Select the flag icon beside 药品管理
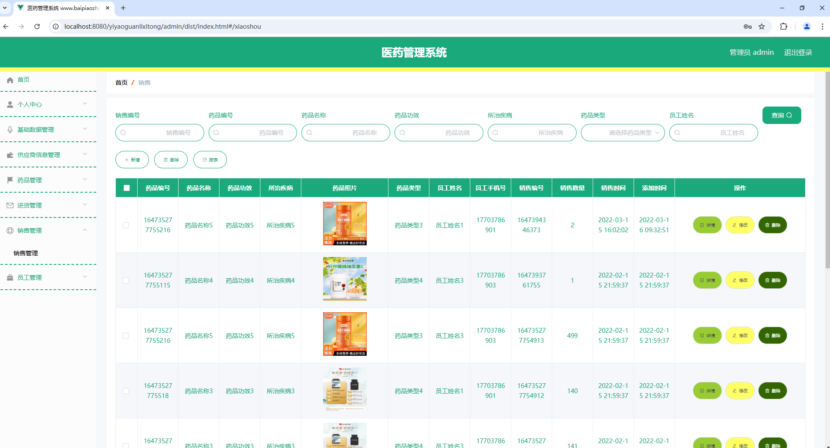 [10, 180]
